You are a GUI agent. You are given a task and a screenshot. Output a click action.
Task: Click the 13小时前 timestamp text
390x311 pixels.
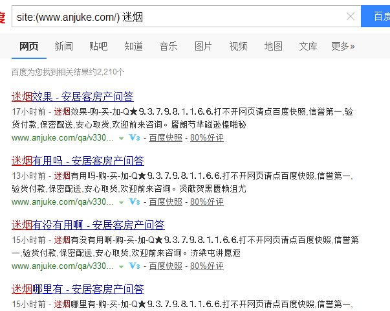coord(29,176)
